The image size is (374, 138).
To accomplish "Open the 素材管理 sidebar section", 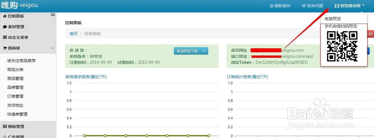I will point(28,27).
